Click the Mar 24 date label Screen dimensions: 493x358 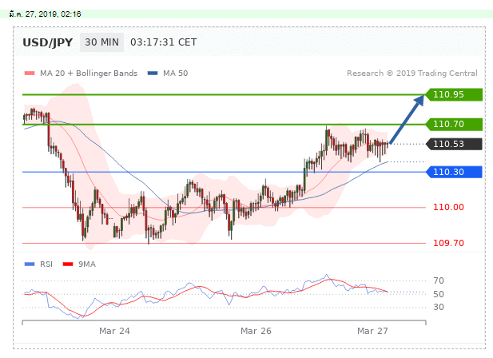click(x=114, y=331)
